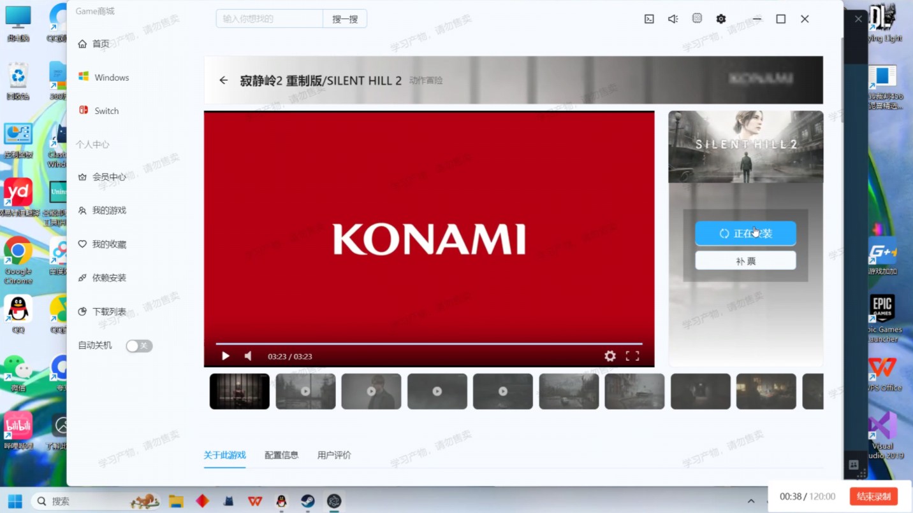Screen dimensions: 913x513
Task: Open 下载列表 download list
Action: point(102,312)
